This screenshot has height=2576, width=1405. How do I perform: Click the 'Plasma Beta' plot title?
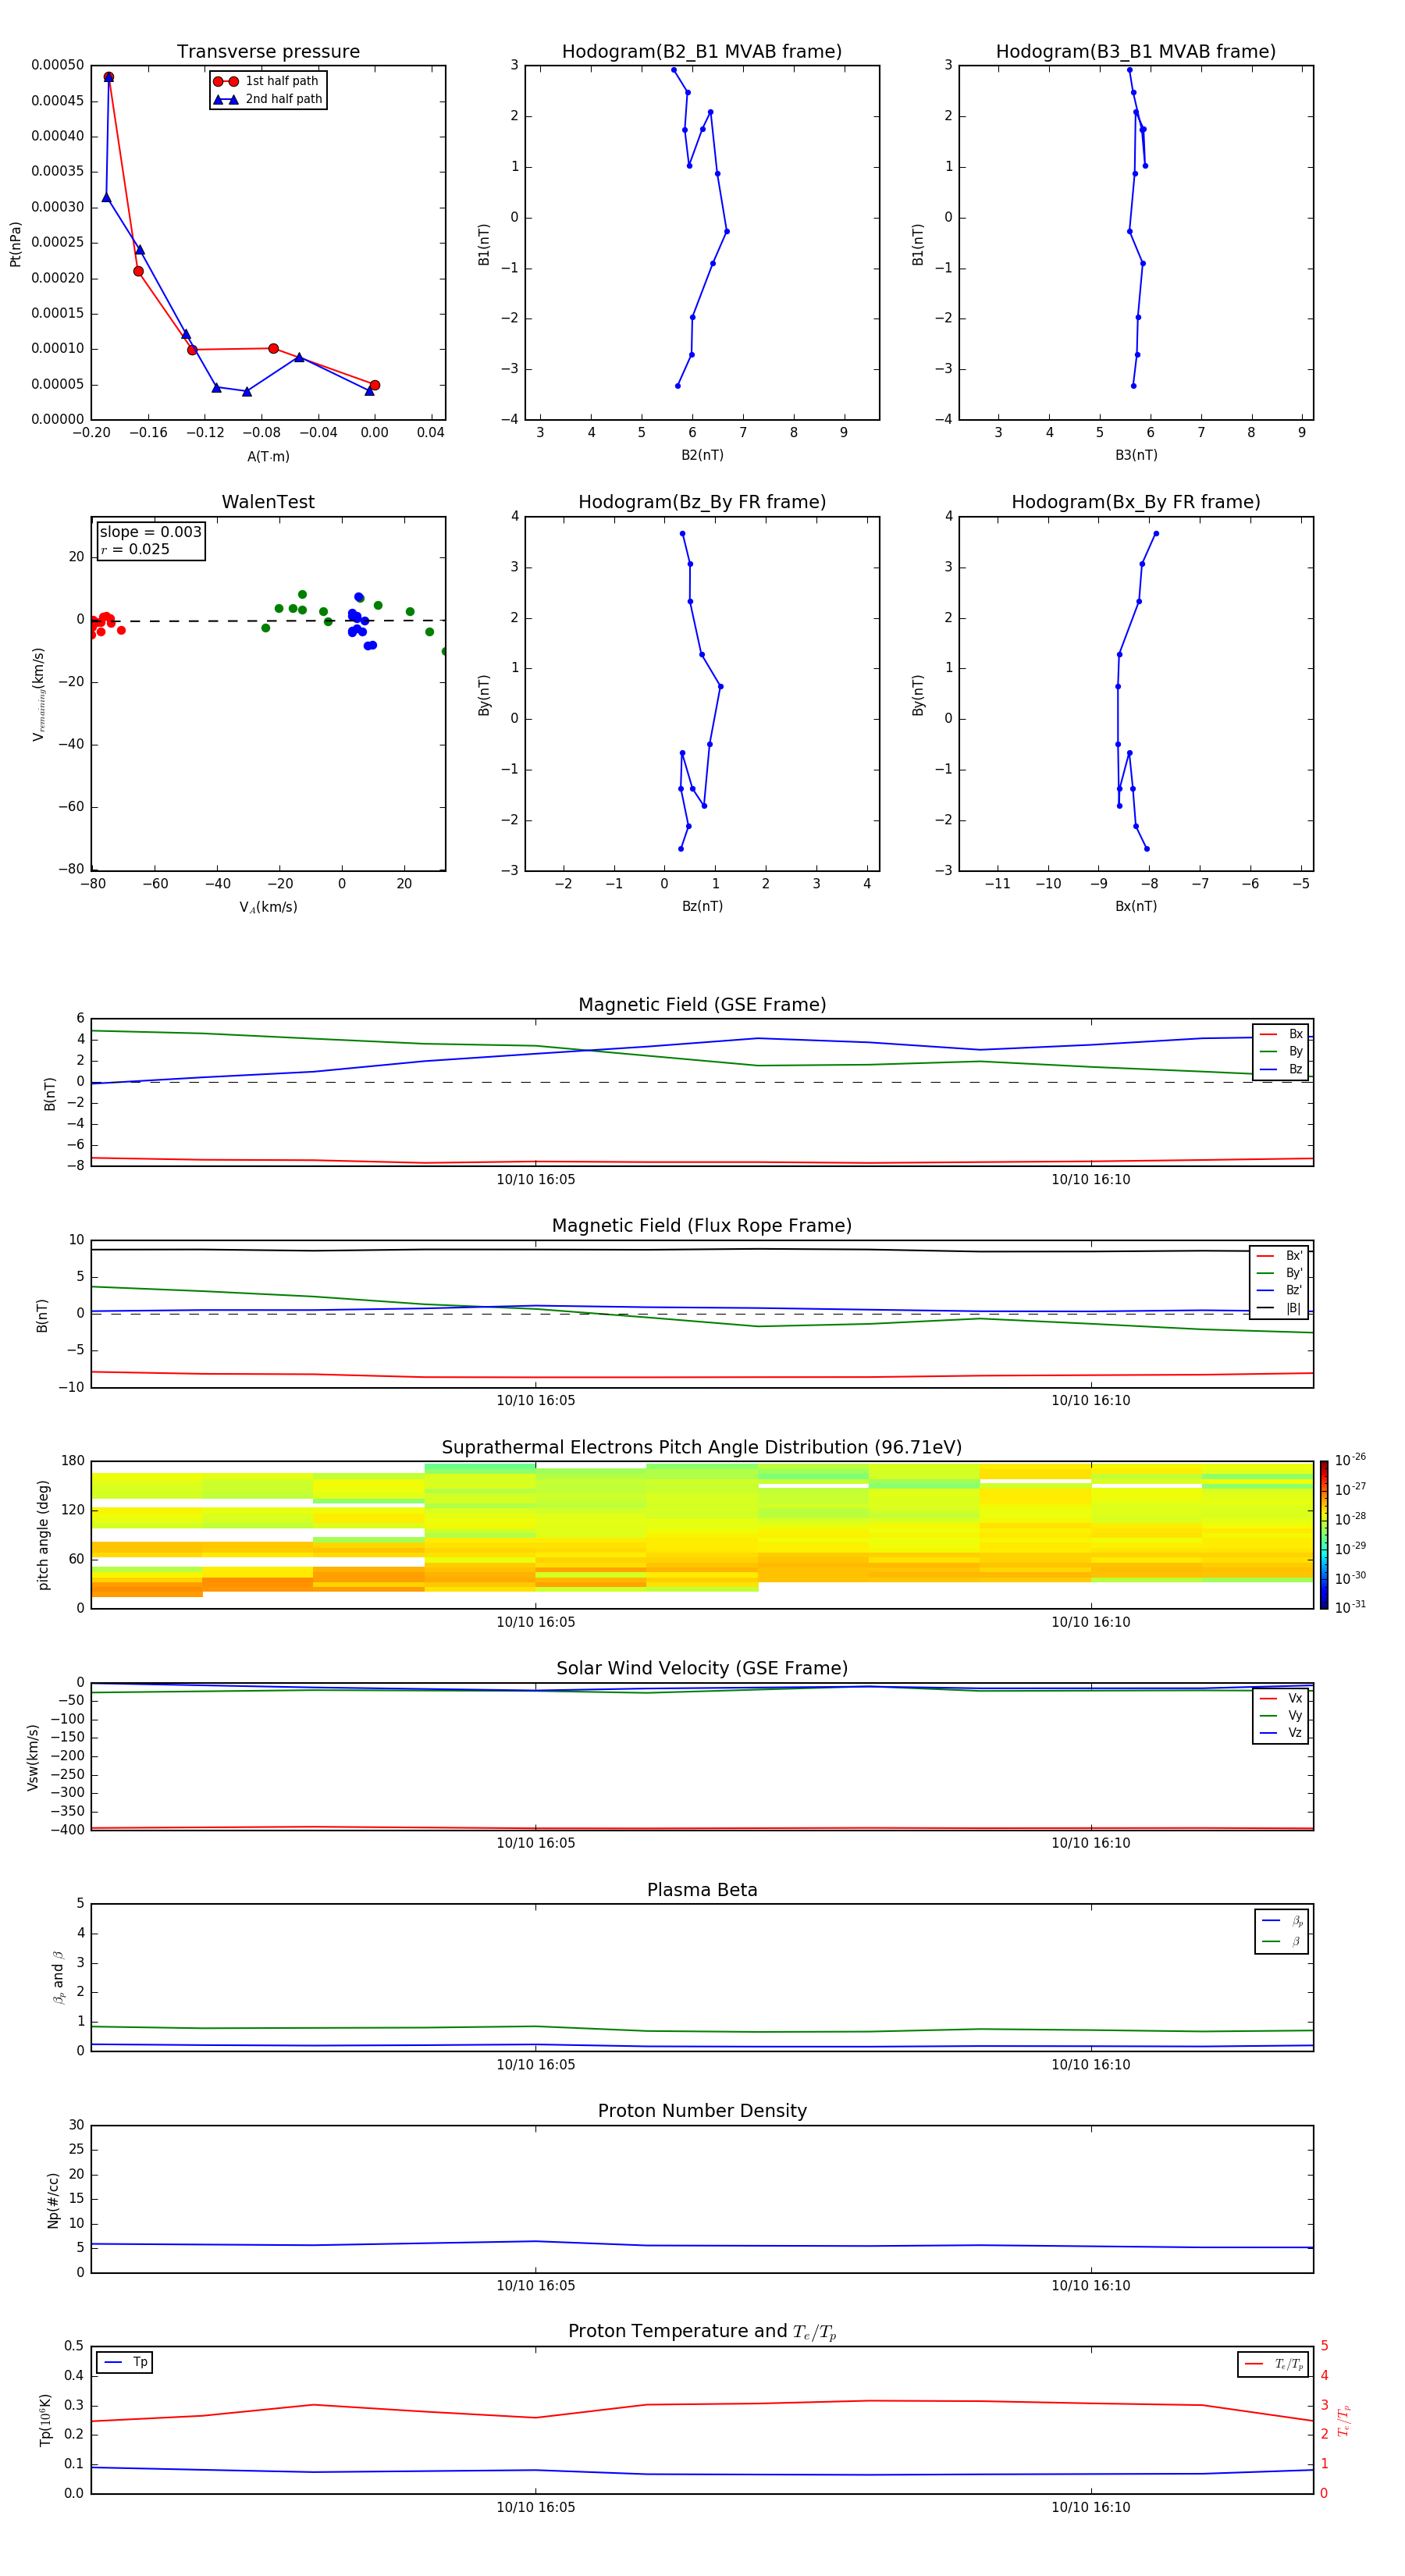702,1890
